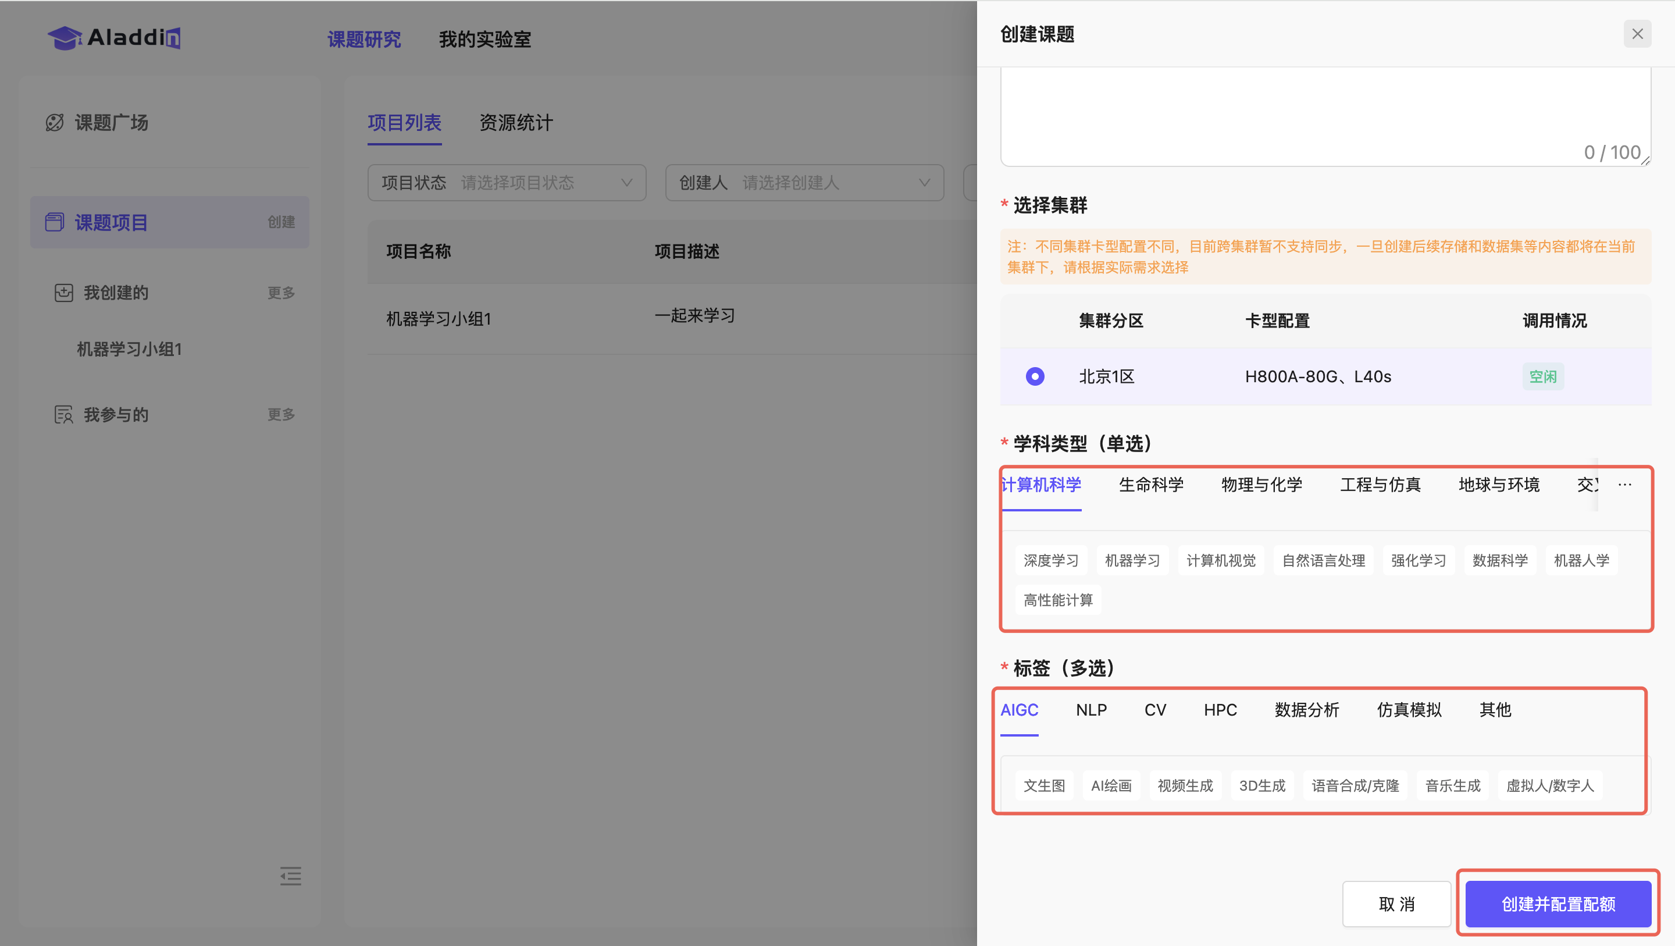
Task: Choose the 深度学习 discipline tag
Action: (1050, 560)
